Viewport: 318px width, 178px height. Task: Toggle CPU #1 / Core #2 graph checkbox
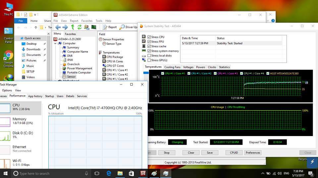click(x=189, y=73)
